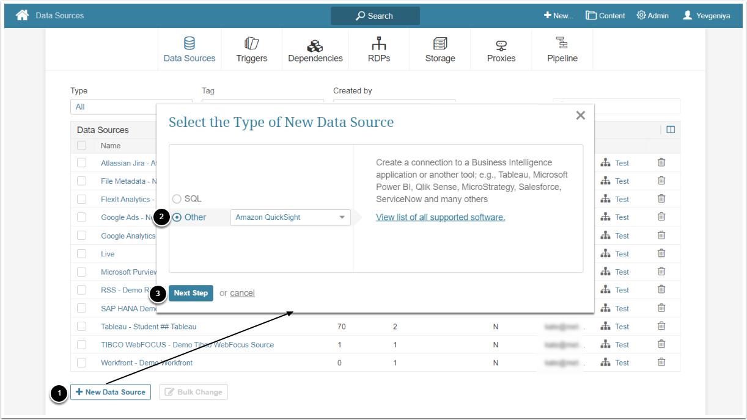Check the Tableau - Student row checkbox
The width and height of the screenshot is (747, 420).
pyautogui.click(x=81, y=327)
